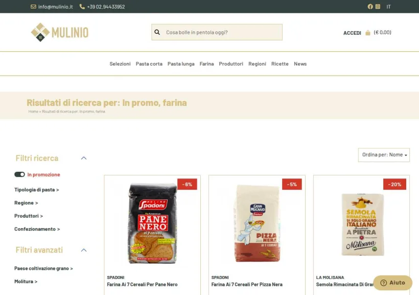The height and width of the screenshot is (295, 419).
Task: Click the search magnifier icon
Action: click(x=157, y=32)
